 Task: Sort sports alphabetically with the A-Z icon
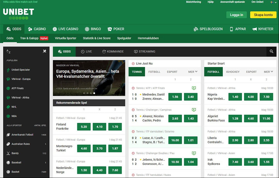[x=8, y=52]
